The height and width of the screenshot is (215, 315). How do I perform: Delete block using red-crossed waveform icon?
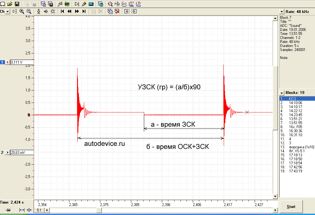[x=117, y=11]
